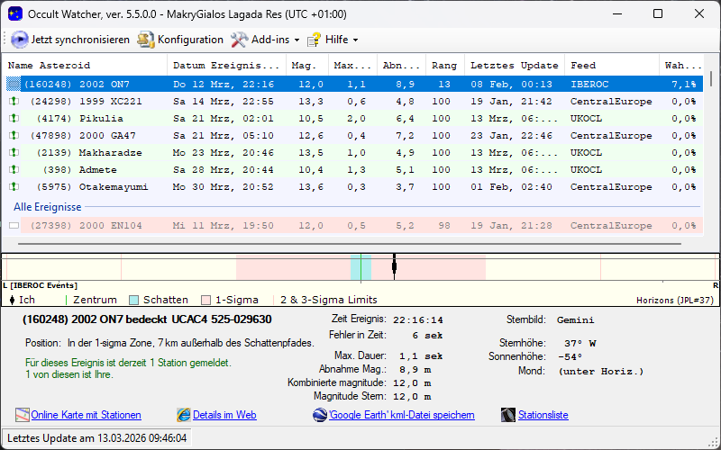
Task: Open Online Karte mit Stationen link
Action: coord(86,415)
